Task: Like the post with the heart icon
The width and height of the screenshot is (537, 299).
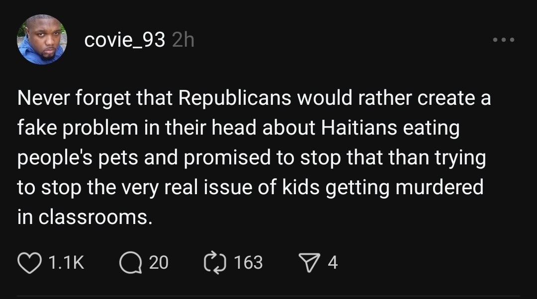Action: (31, 262)
